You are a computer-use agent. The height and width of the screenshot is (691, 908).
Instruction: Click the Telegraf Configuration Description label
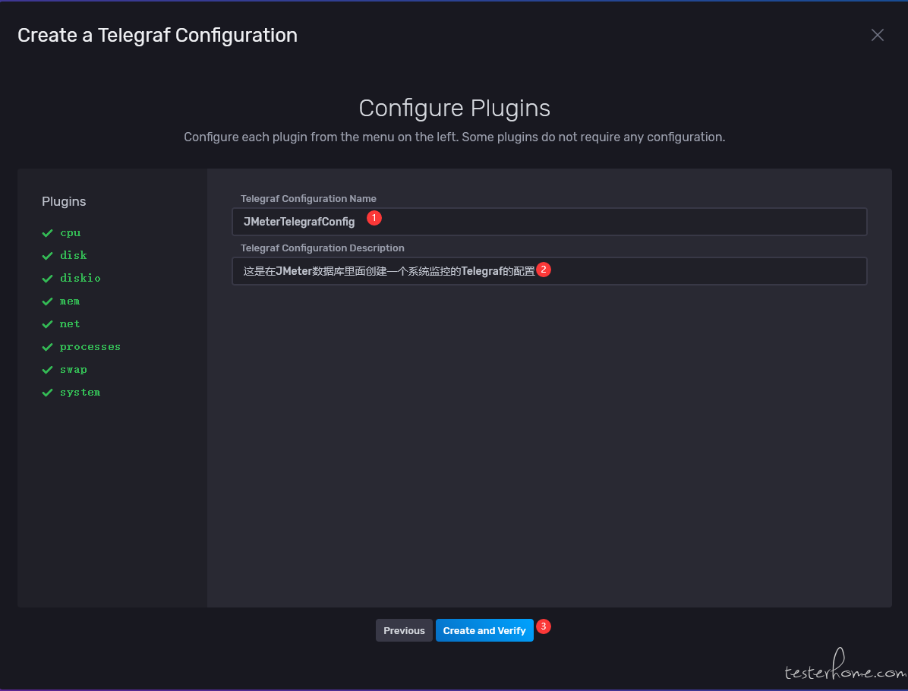pos(322,248)
